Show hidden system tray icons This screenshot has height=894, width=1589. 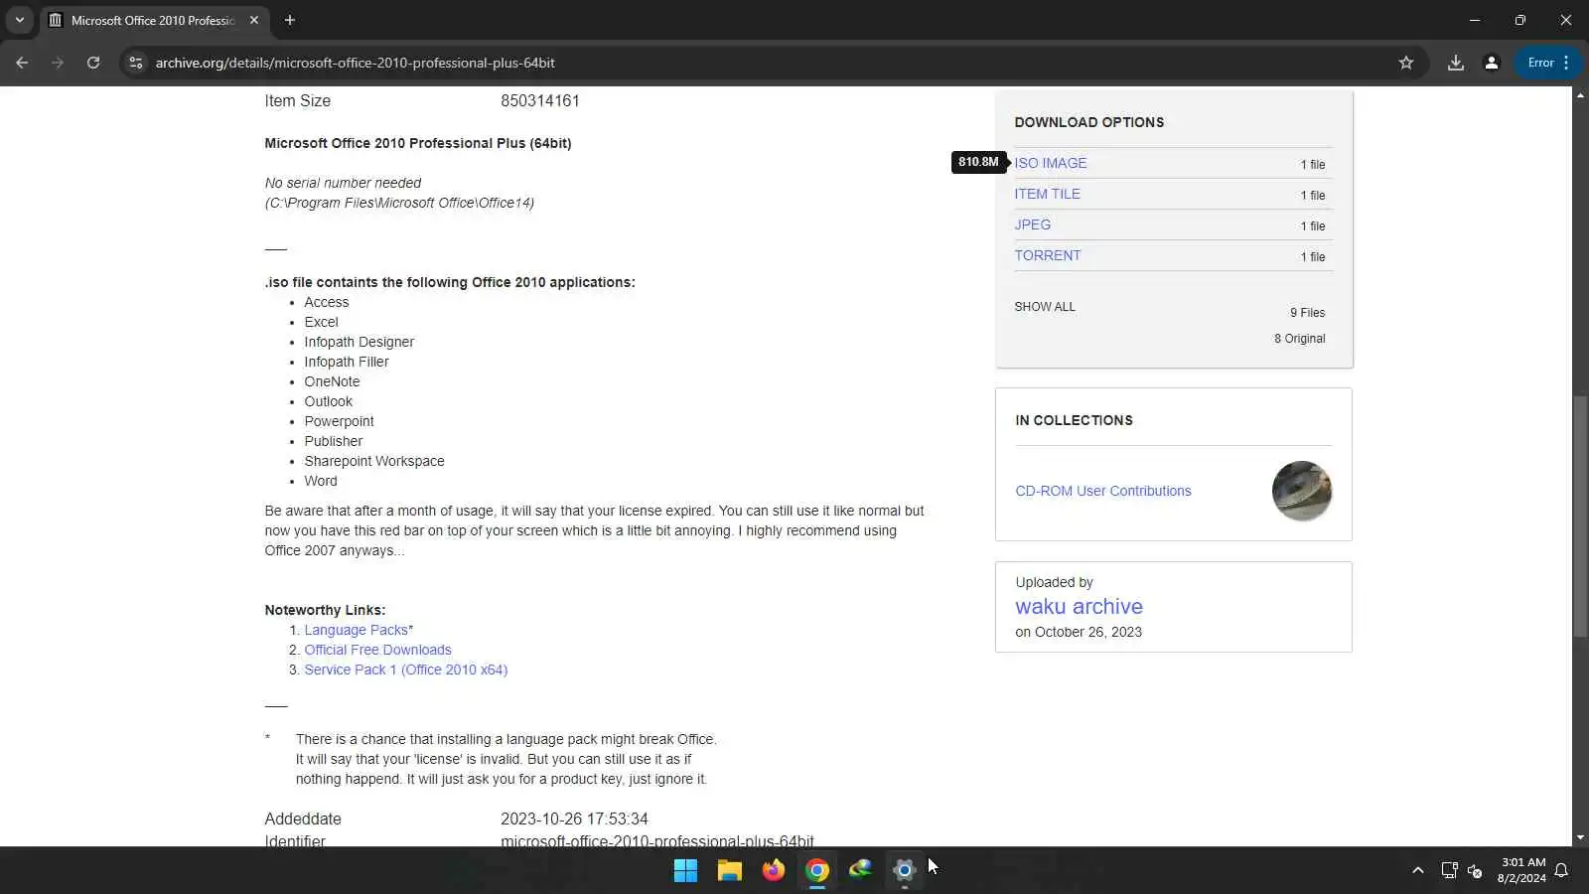(x=1417, y=870)
